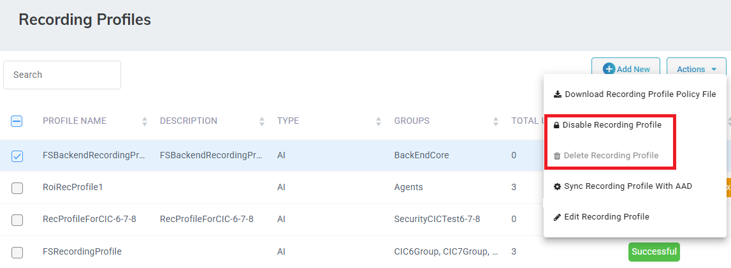This screenshot has width=731, height=268.
Task: Sort by Description column arrows
Action: tap(262, 121)
